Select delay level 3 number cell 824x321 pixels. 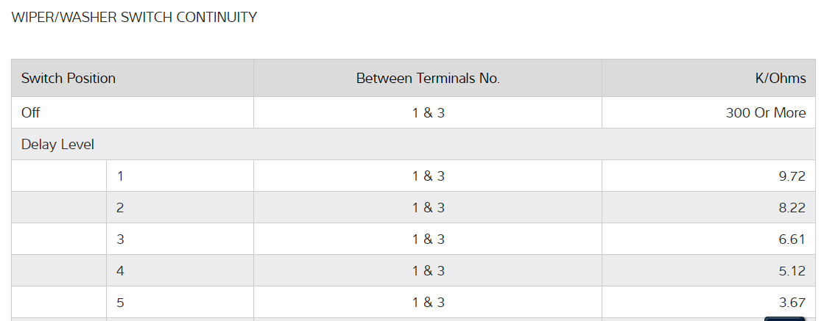(120, 239)
